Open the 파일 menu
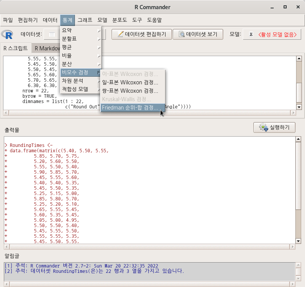Viewport: 305px width, 287px height. tap(8, 20)
